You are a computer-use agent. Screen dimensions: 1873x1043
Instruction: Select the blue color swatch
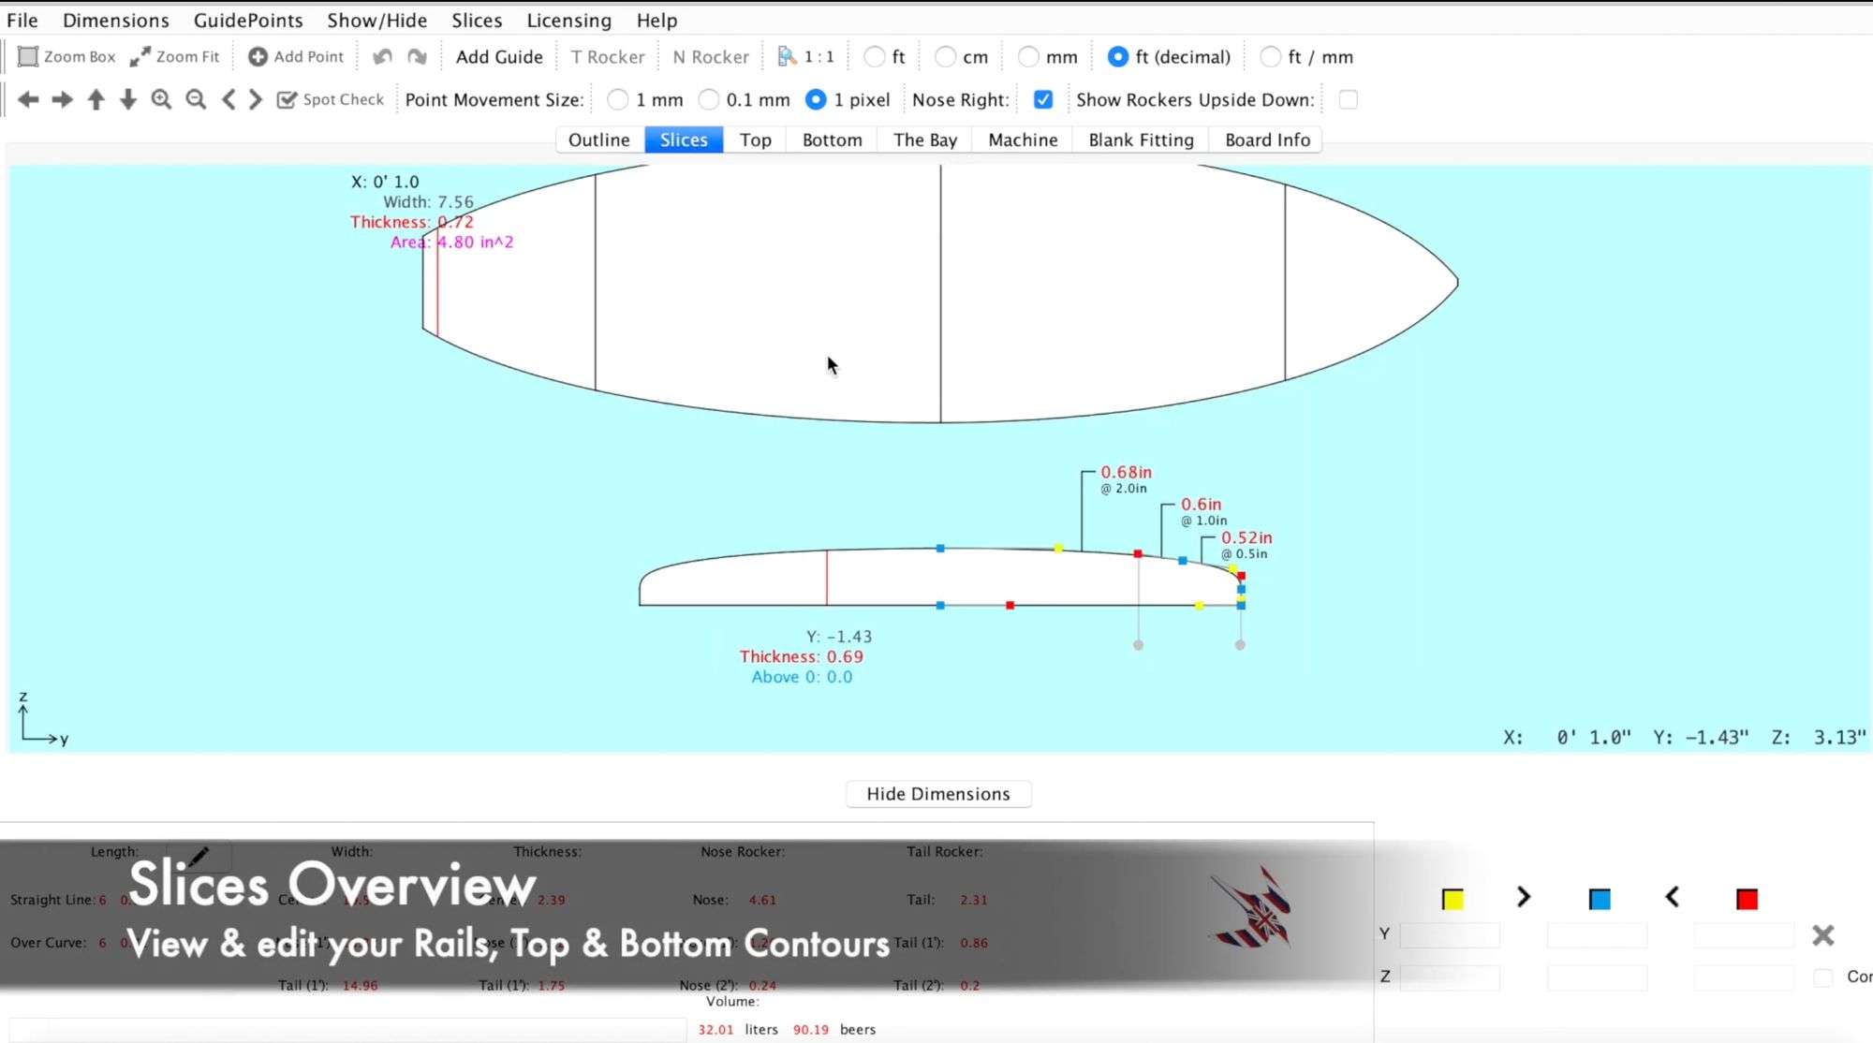(1600, 897)
